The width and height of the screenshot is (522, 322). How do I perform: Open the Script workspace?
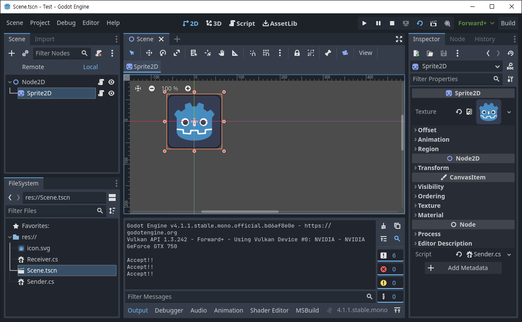click(x=242, y=23)
